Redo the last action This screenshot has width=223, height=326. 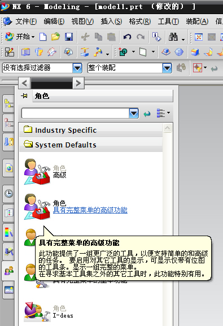[141, 37]
